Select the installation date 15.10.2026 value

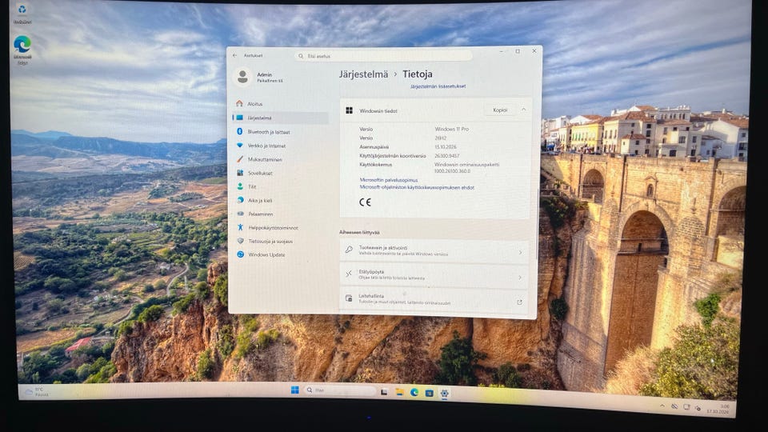446,147
